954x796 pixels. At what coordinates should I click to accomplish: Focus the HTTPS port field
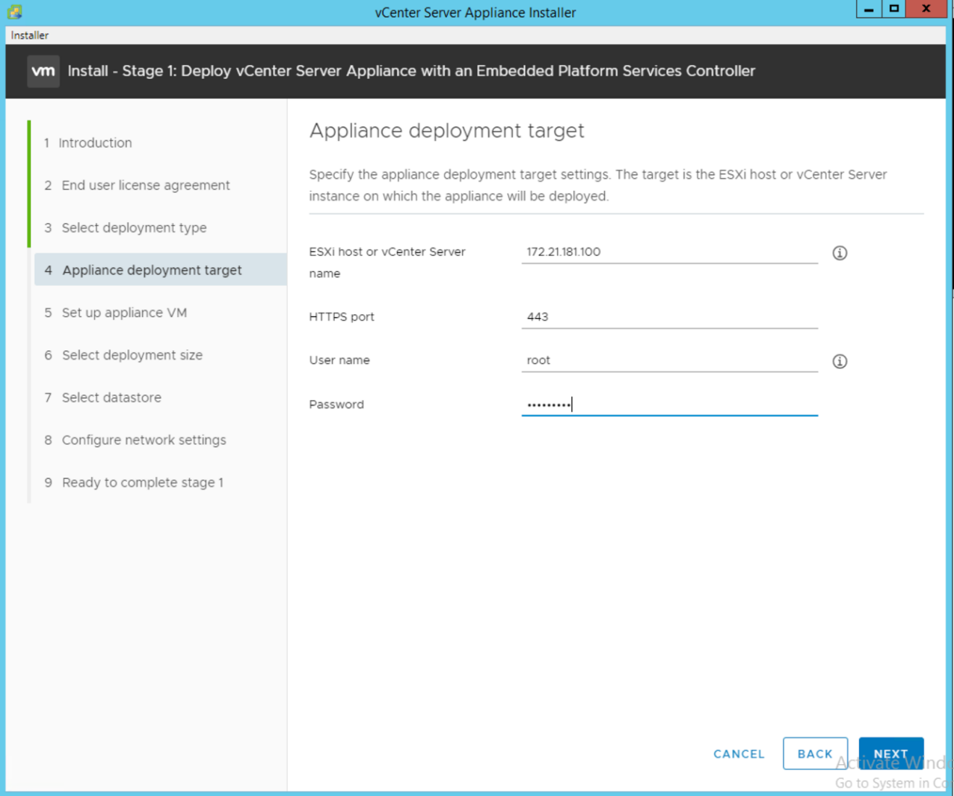coord(669,317)
